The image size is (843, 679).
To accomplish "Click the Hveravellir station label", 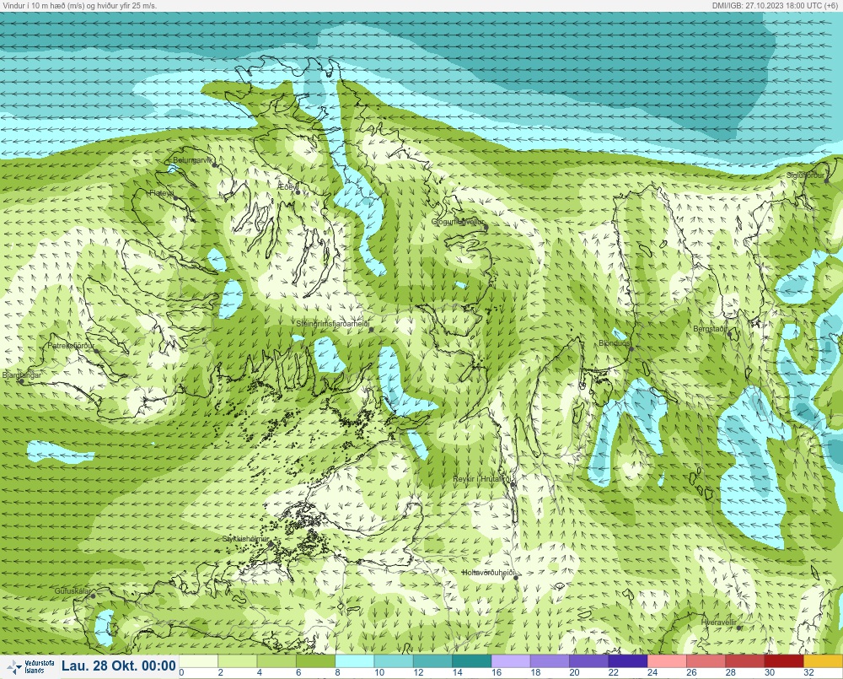I will pos(719,622).
